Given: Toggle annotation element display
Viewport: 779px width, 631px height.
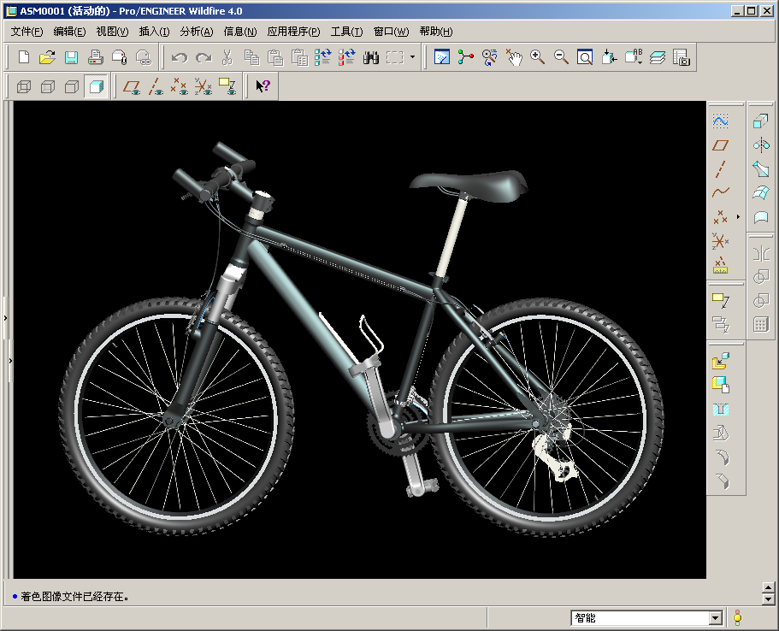Looking at the screenshot, I should [x=227, y=87].
